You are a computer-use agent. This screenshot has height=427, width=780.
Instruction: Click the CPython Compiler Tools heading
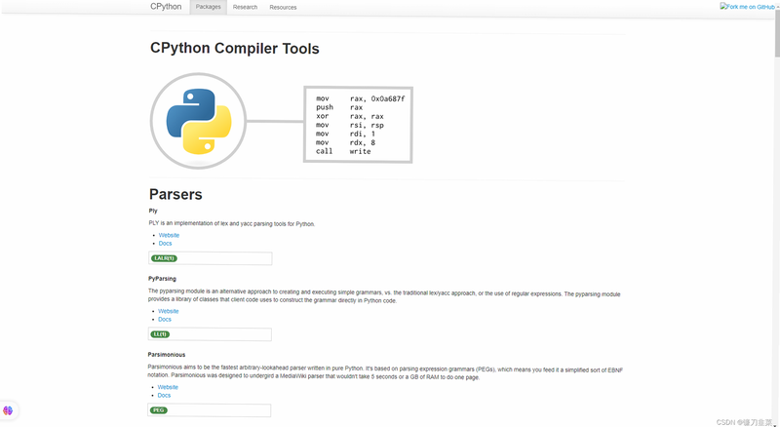pos(235,49)
